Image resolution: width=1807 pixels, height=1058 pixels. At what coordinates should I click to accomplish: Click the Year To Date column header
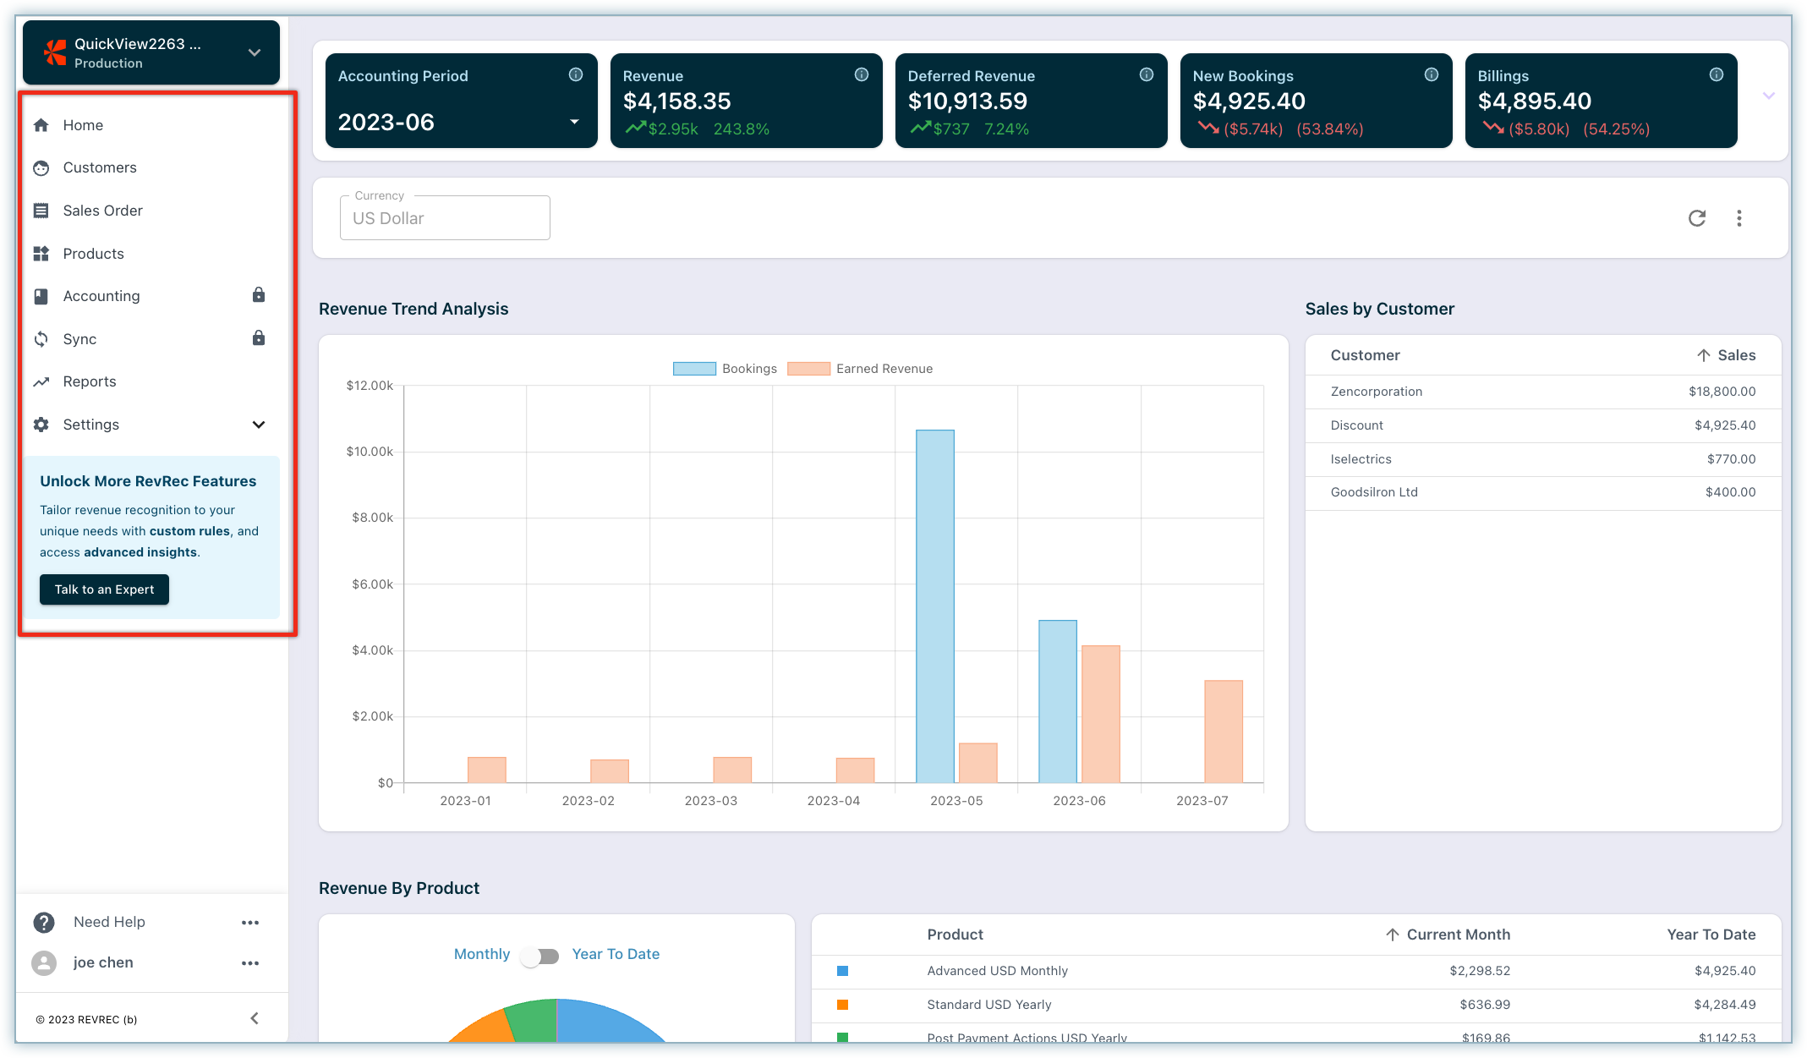[x=1711, y=935]
